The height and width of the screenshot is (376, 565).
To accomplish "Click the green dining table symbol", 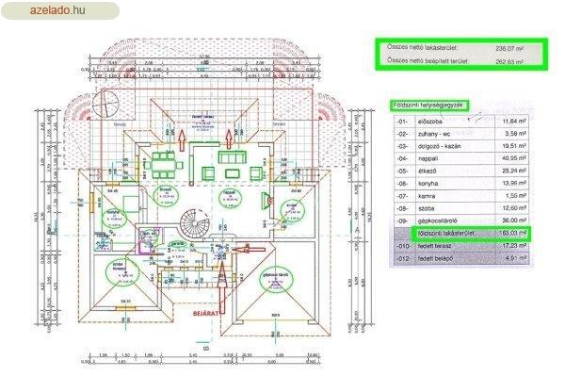I will (164, 166).
